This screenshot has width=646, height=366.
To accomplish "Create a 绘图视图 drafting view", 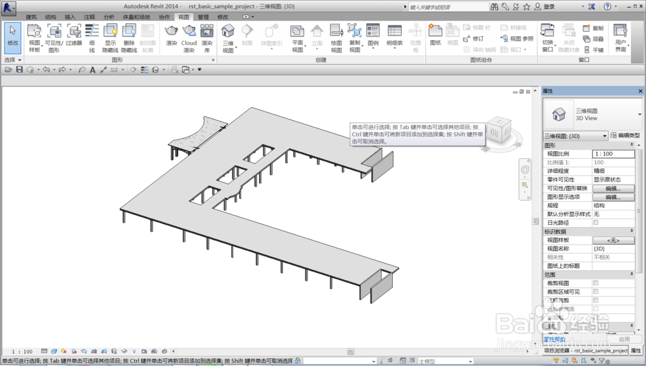I will [x=336, y=38].
